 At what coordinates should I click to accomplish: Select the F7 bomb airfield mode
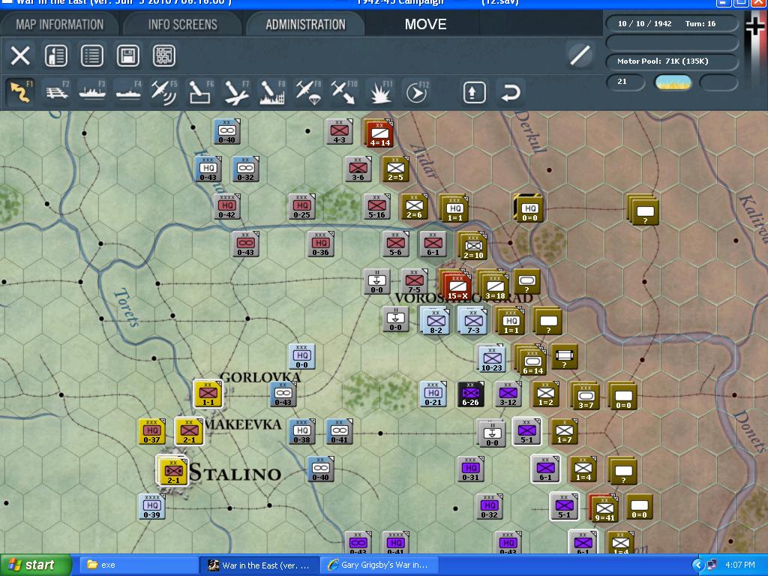click(236, 91)
